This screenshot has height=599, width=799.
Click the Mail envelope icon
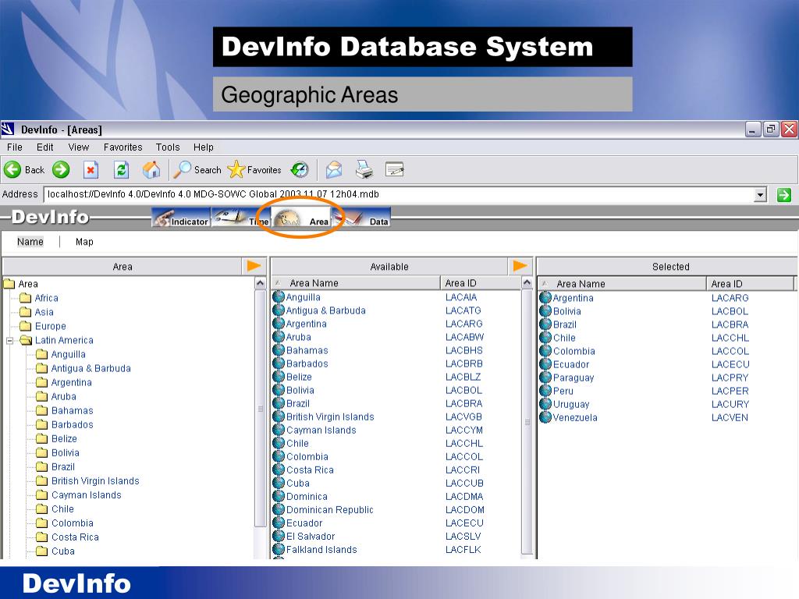tap(334, 169)
